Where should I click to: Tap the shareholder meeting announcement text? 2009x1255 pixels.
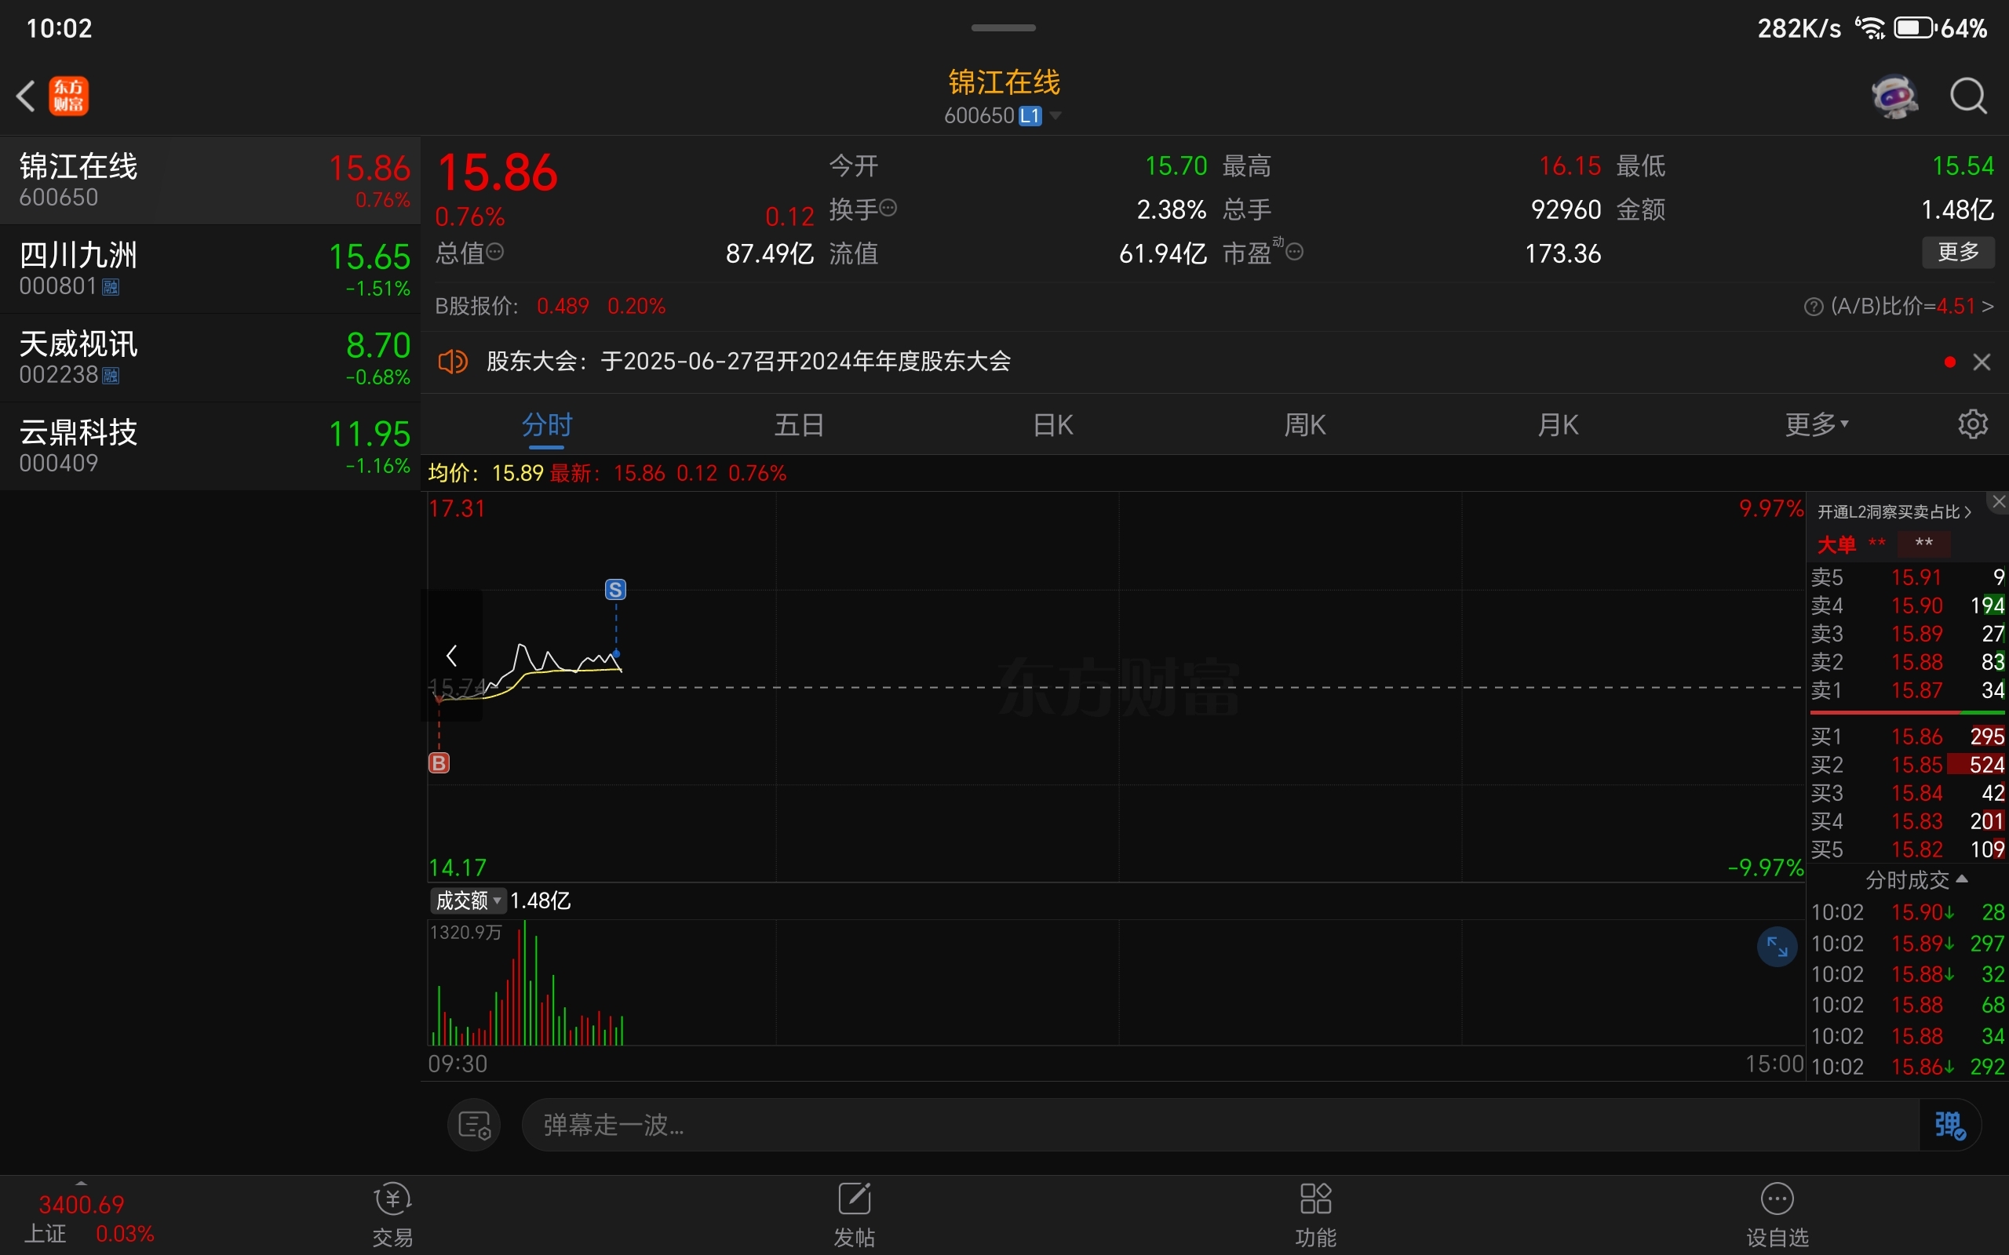click(748, 362)
